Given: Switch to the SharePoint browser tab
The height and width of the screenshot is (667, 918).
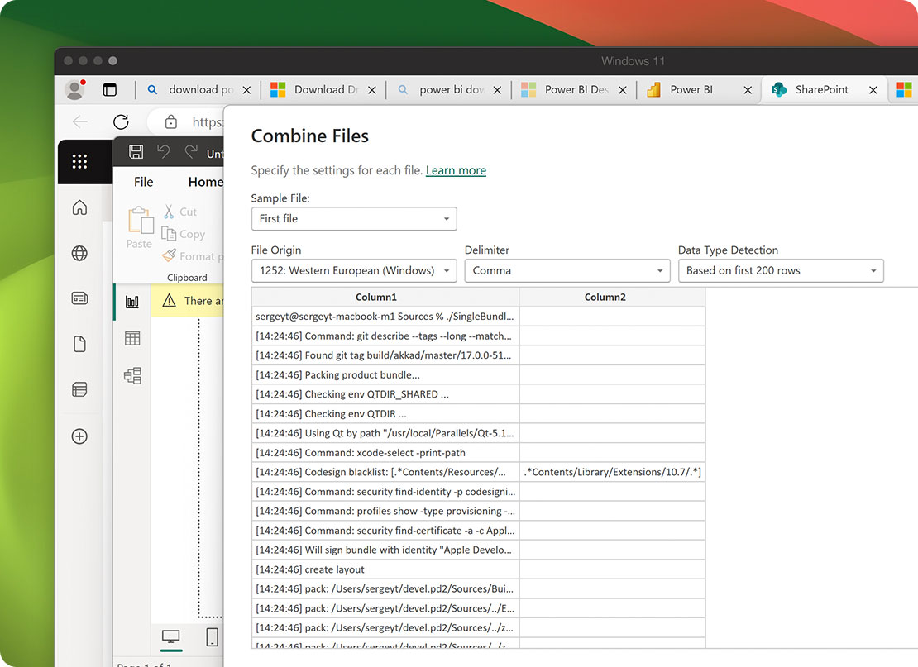Looking at the screenshot, I should tap(821, 90).
